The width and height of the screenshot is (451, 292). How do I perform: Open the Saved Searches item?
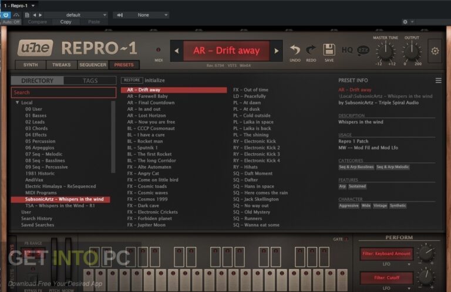pos(38,225)
